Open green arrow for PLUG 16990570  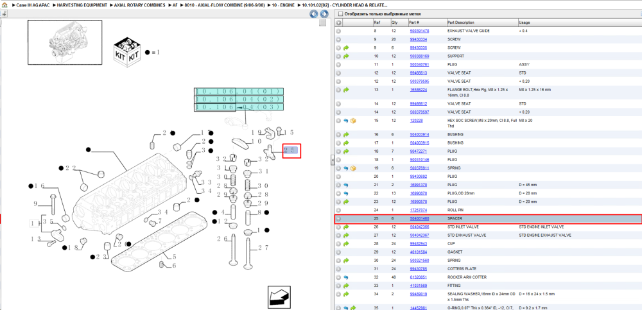346,202
